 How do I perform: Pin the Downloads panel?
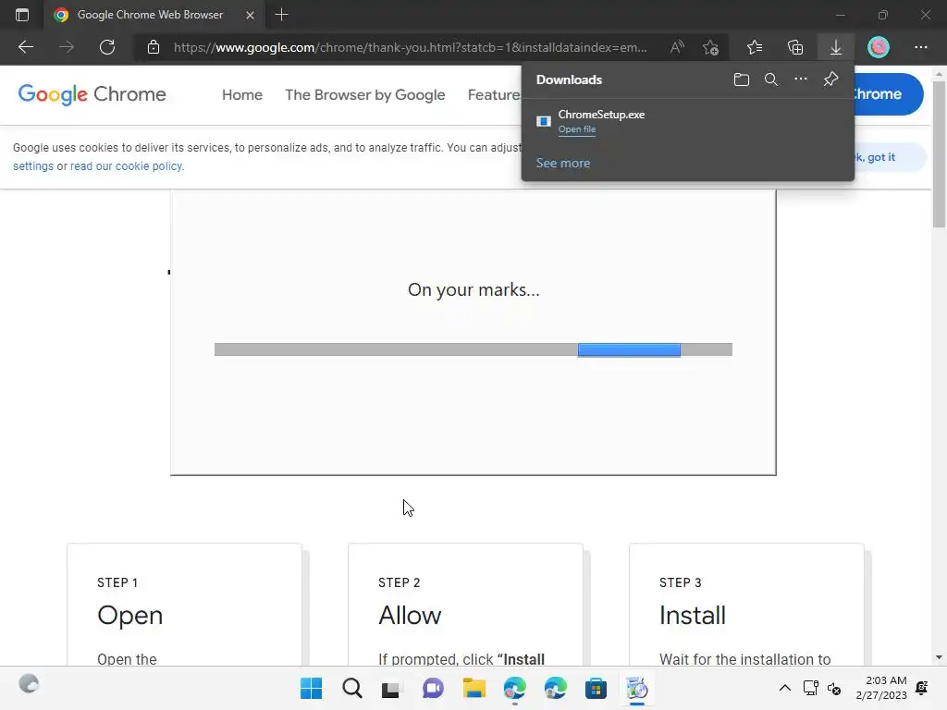830,80
